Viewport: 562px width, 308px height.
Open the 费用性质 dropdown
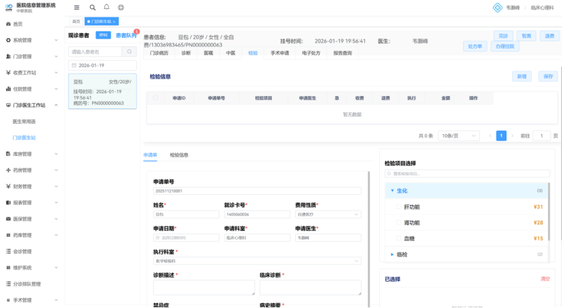point(328,215)
